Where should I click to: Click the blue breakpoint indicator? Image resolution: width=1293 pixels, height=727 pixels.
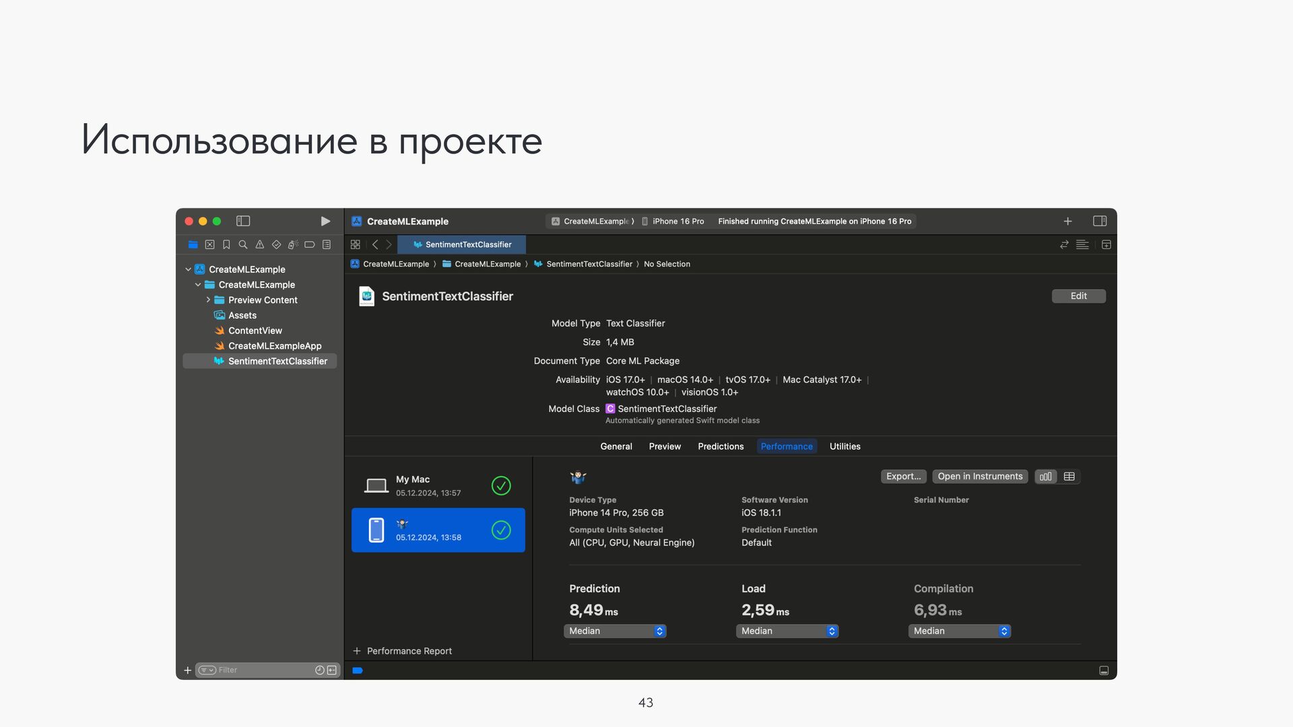358,670
